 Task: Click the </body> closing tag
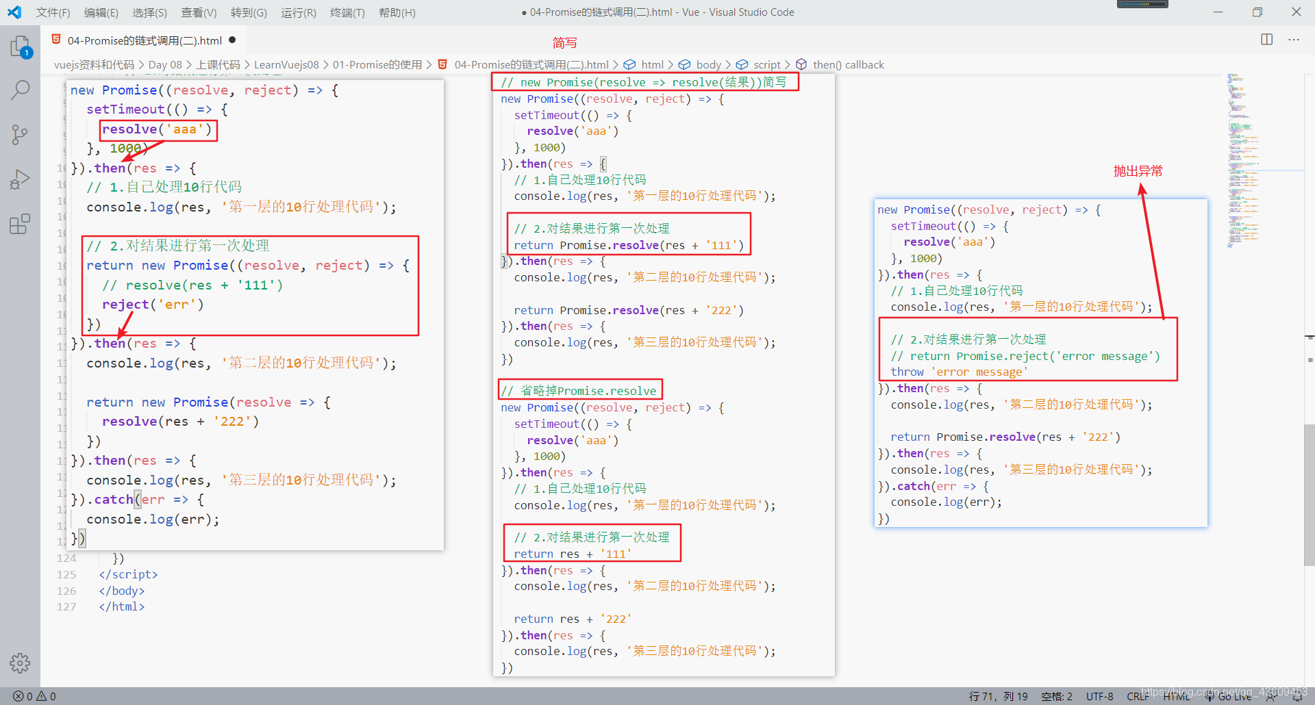click(122, 591)
